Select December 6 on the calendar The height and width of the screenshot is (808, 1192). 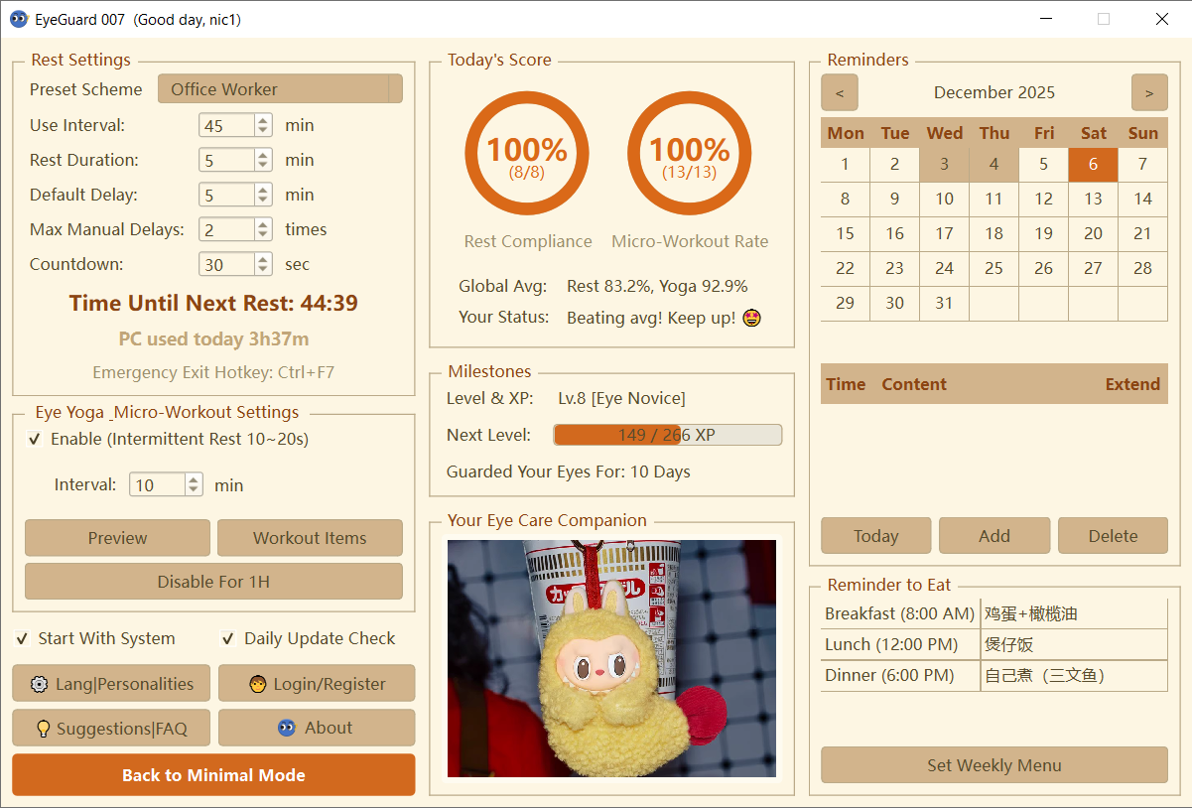1093,164
